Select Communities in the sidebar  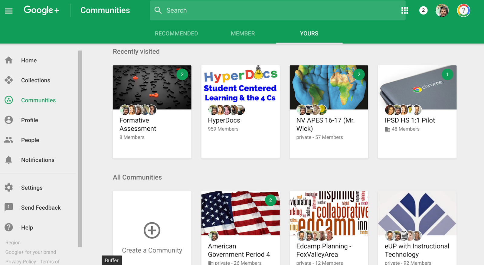pos(38,100)
